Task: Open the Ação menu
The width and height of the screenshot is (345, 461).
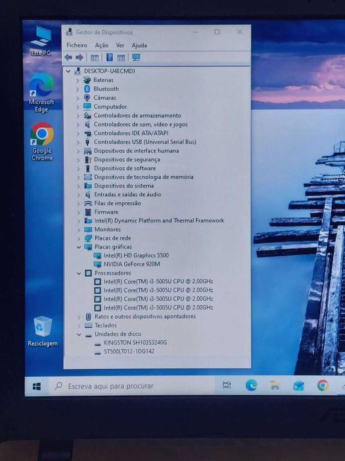Action: (x=101, y=45)
